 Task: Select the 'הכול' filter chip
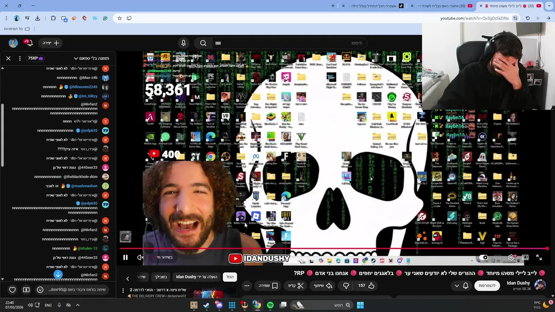click(230, 277)
